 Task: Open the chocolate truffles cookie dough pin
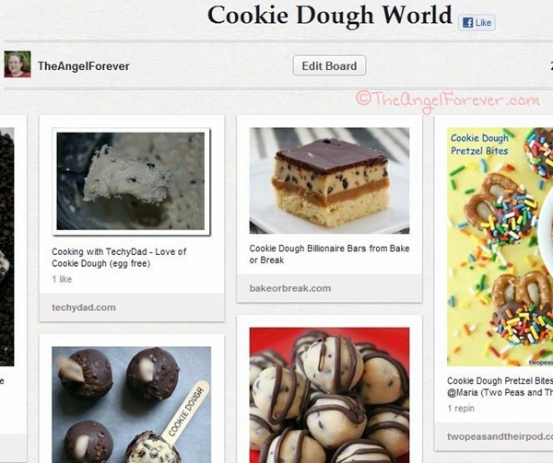[132, 405]
